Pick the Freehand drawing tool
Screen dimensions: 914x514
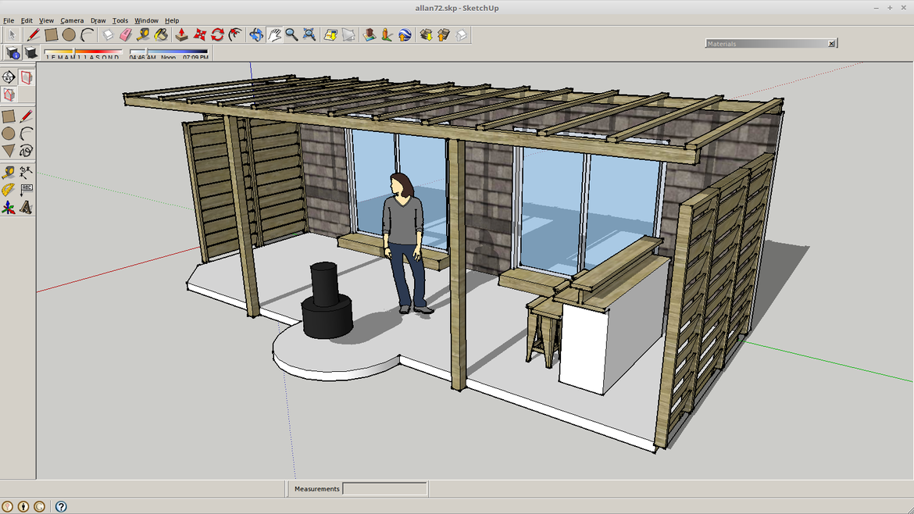[26, 150]
